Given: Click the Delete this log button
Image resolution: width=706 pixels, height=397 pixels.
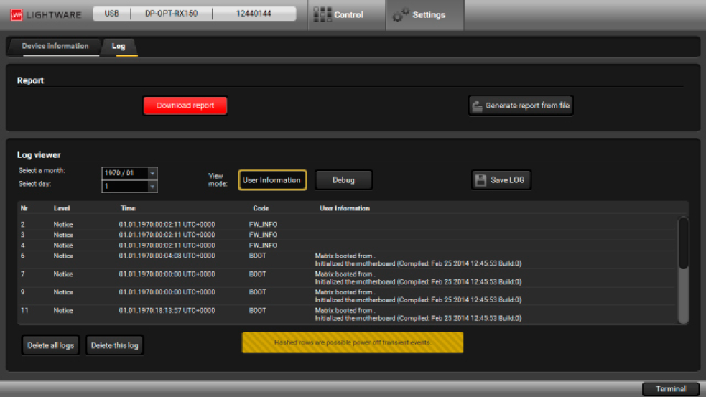Looking at the screenshot, I should tap(114, 346).
